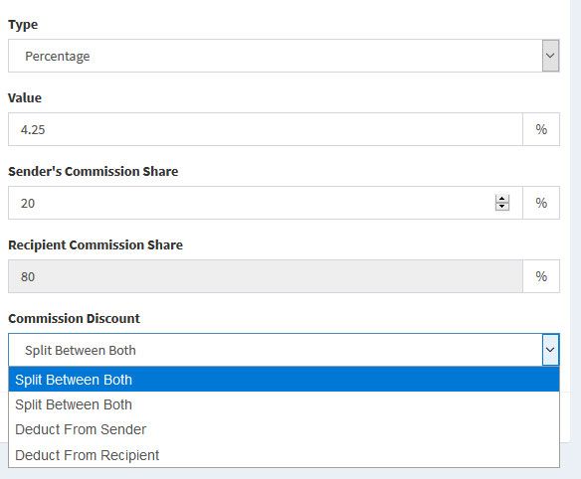
Task: Increase Sender's Commission Share with up stepper
Action: coord(502,199)
